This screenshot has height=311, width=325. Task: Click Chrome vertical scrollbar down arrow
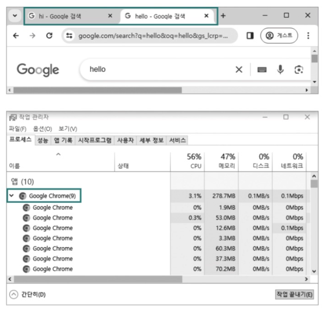(315, 82)
